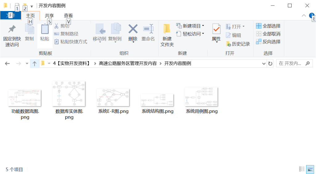Switch to the Home (主页) tab
Screen dimensions: 316x174
pyautogui.click(x=31, y=15)
